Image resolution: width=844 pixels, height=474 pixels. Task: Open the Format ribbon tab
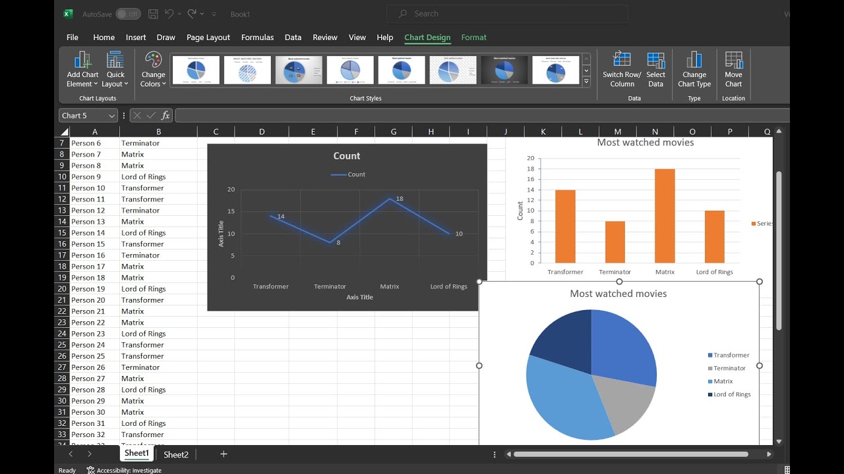click(473, 38)
